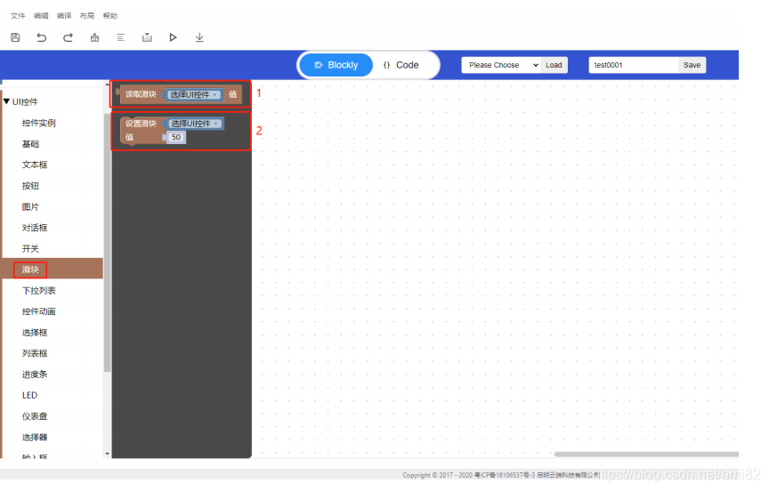Click the toolbox vertical scrollbar thumb

(x=108, y=243)
